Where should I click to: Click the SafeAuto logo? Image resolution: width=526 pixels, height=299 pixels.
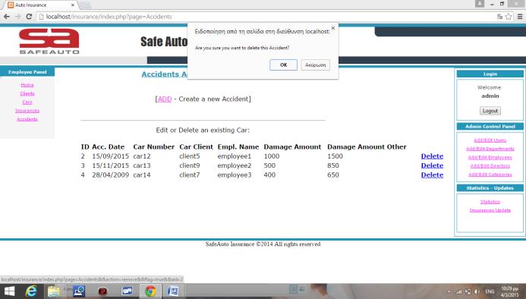pyautogui.click(x=49, y=41)
